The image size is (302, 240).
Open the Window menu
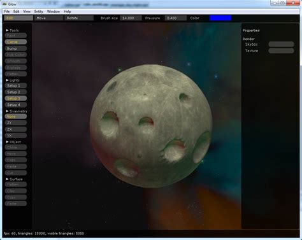click(x=54, y=11)
